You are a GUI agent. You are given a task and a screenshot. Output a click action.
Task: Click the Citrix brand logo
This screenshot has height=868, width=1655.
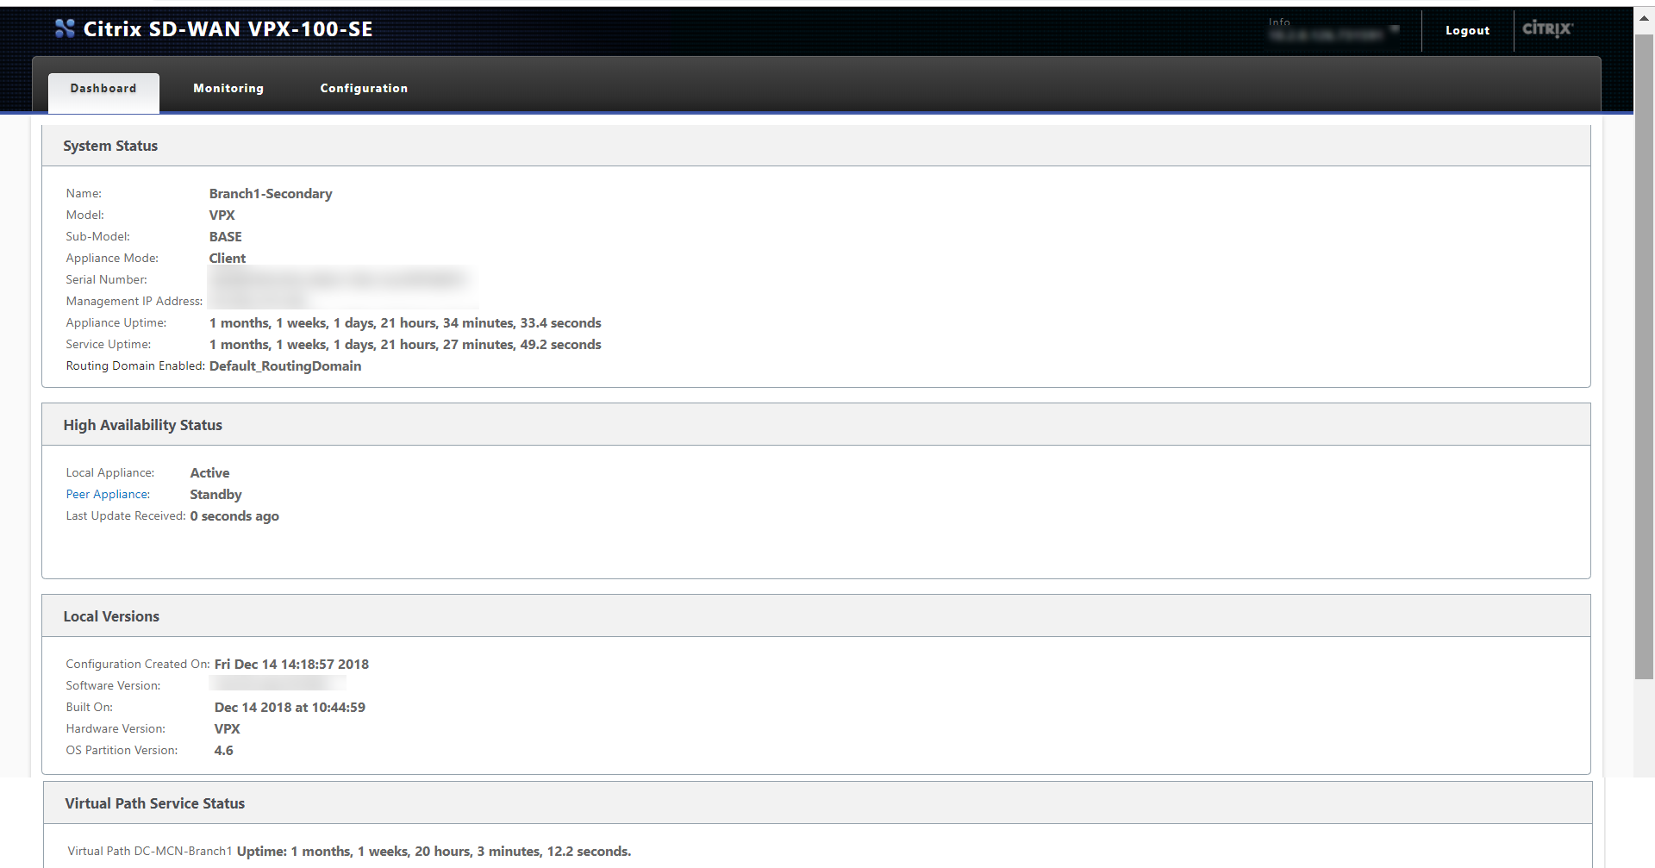coord(1547,28)
